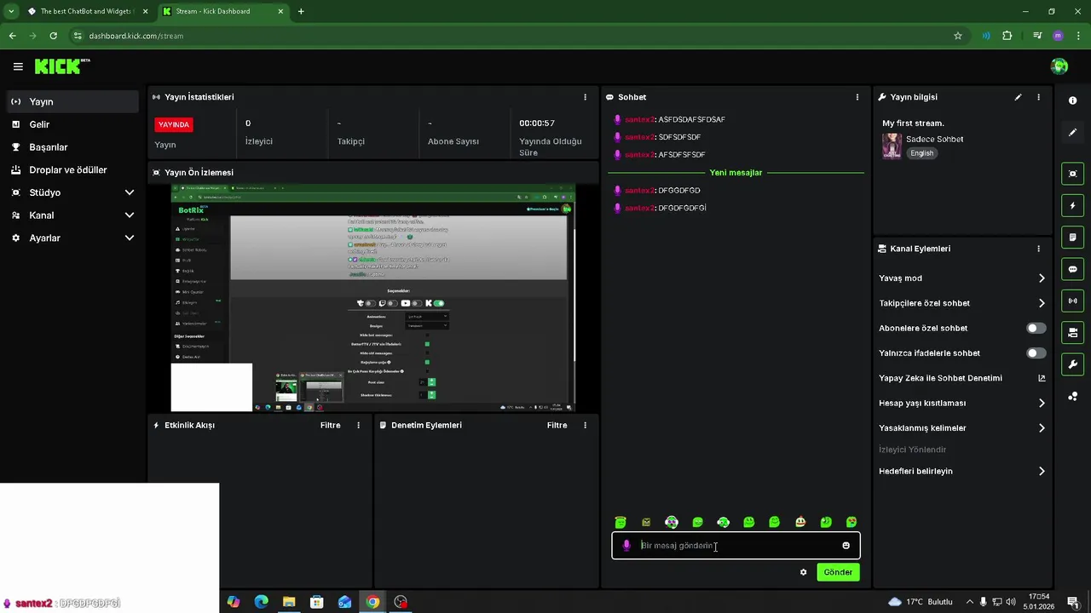Toggle the wrench widget icon in right rail
The image size is (1091, 613).
pos(1072,364)
